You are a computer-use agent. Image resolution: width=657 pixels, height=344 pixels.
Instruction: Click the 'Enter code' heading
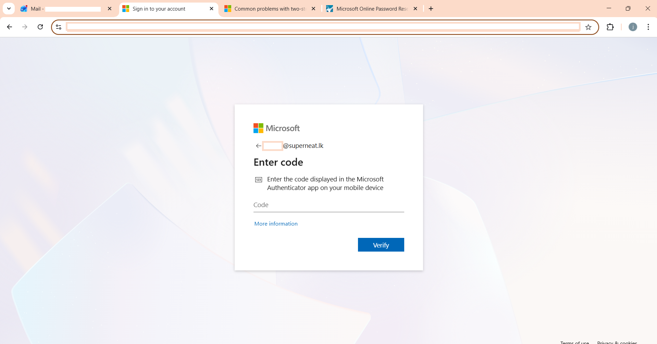[278, 162]
